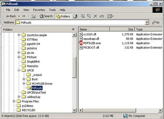Image resolution: width=164 pixels, height=119 pixels.
Task: Expand the picxie folder node
Action: coord(19,53)
